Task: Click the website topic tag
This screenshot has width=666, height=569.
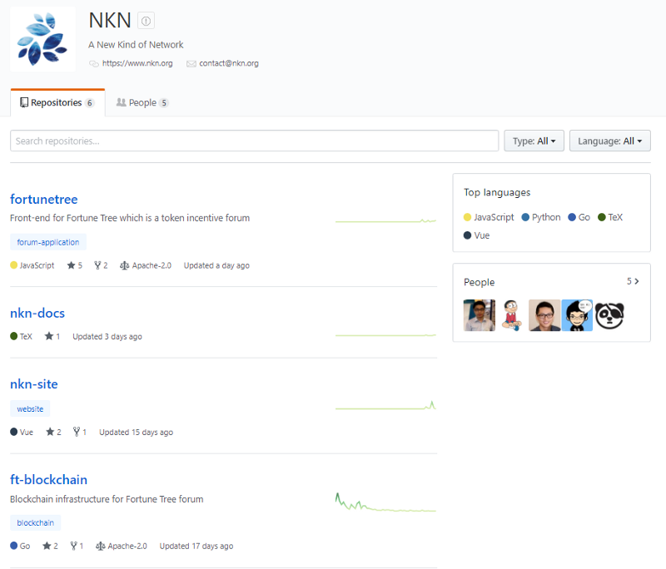Action: 30,409
